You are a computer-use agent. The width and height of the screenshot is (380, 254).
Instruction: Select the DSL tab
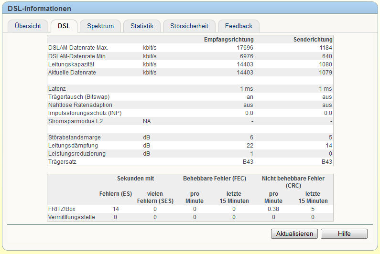[x=64, y=26]
